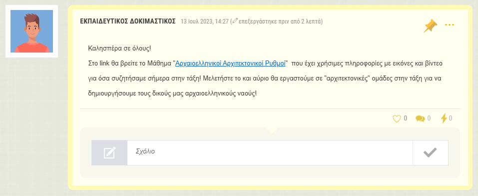Click the post timestamp 13 Ιουλ 2023, 14:27
Image resolution: width=478 pixels, height=196 pixels.
205,21
